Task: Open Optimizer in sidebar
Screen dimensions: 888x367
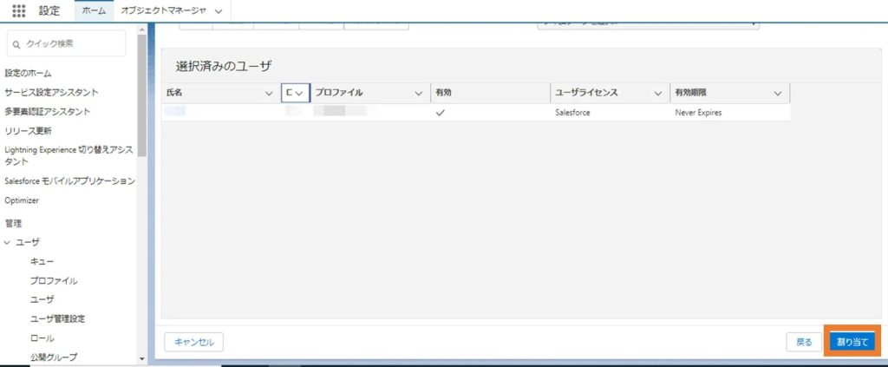Action: coord(22,200)
